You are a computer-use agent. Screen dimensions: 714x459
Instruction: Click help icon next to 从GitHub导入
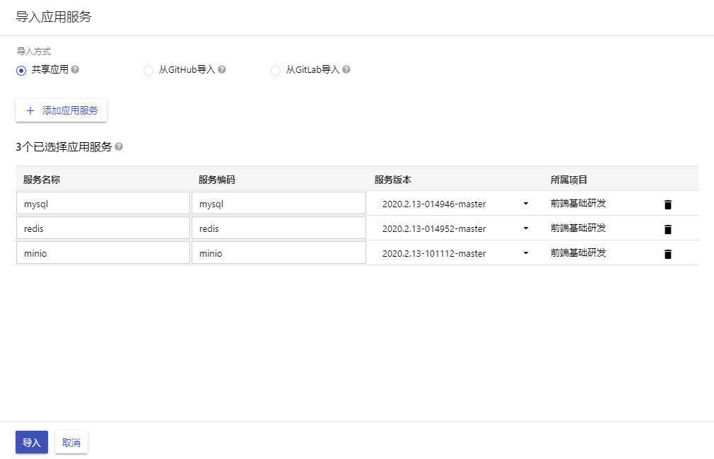pos(222,70)
